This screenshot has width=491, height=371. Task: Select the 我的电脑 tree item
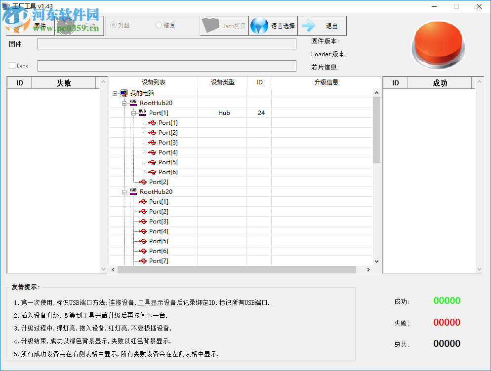click(142, 93)
